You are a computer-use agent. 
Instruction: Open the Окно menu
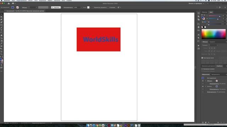point(63,1)
